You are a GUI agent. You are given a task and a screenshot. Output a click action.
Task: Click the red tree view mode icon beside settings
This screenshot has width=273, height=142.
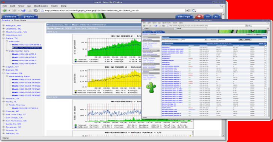pos(199,16)
